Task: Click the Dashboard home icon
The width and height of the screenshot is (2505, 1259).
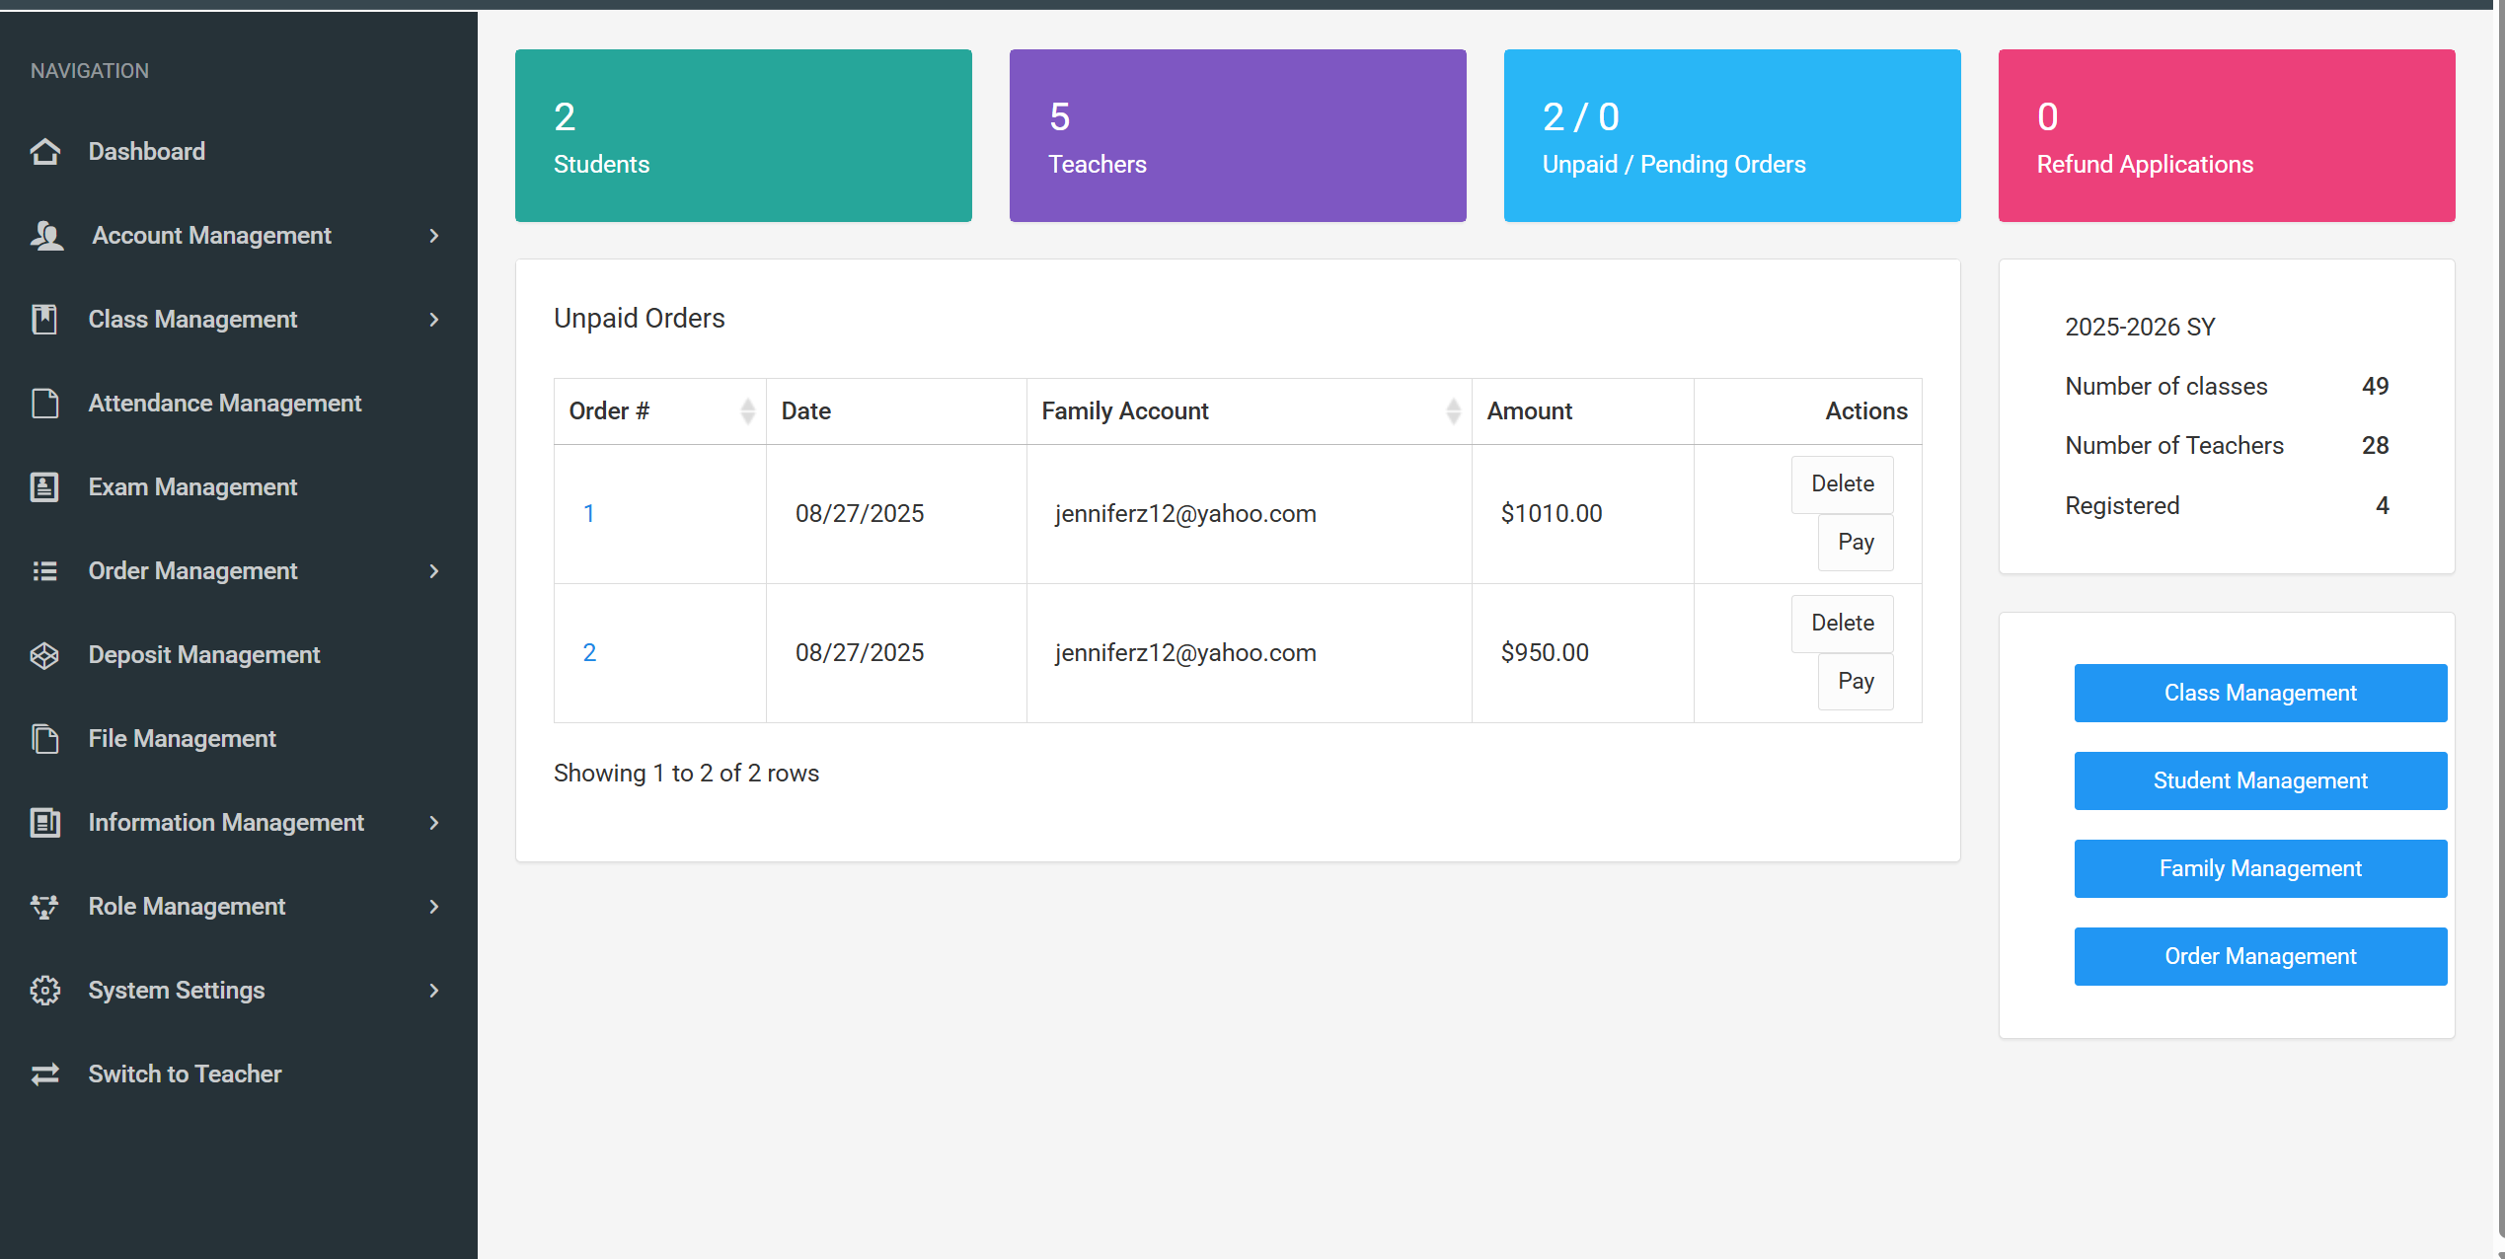Action: tap(45, 152)
